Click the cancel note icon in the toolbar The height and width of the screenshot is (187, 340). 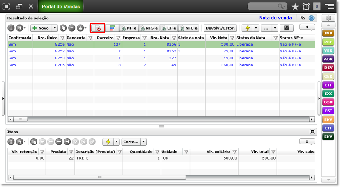tap(98, 28)
